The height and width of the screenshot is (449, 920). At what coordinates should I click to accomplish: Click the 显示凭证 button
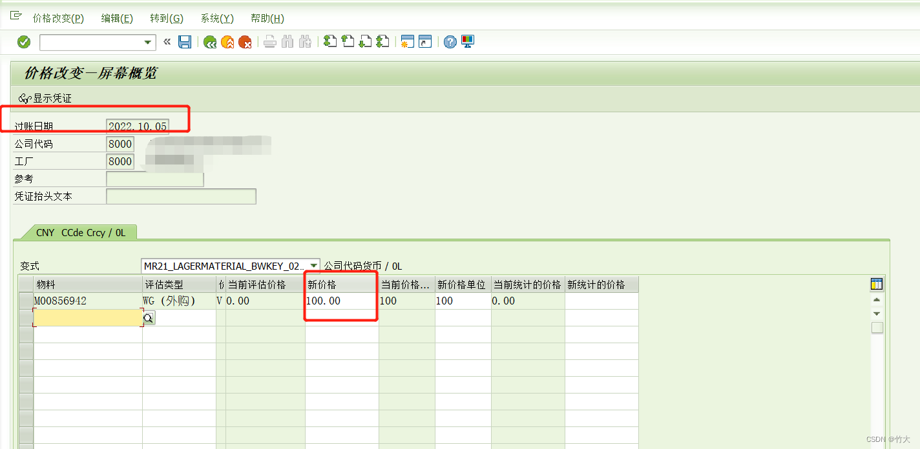pos(45,99)
